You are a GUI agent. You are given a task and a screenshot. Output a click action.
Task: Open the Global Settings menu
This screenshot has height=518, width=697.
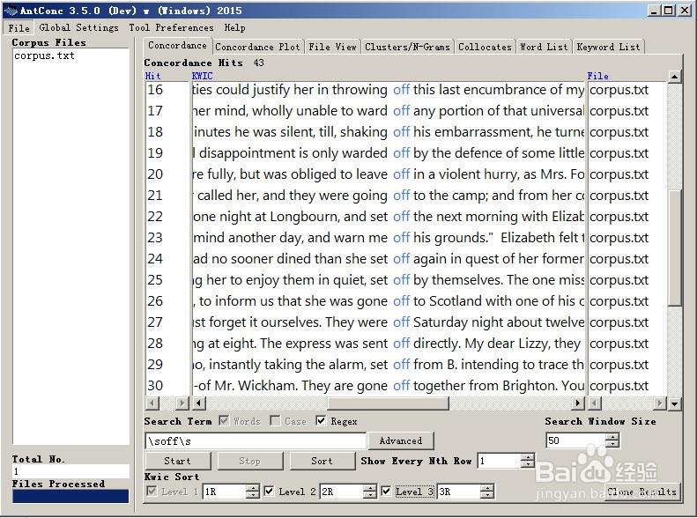[78, 27]
